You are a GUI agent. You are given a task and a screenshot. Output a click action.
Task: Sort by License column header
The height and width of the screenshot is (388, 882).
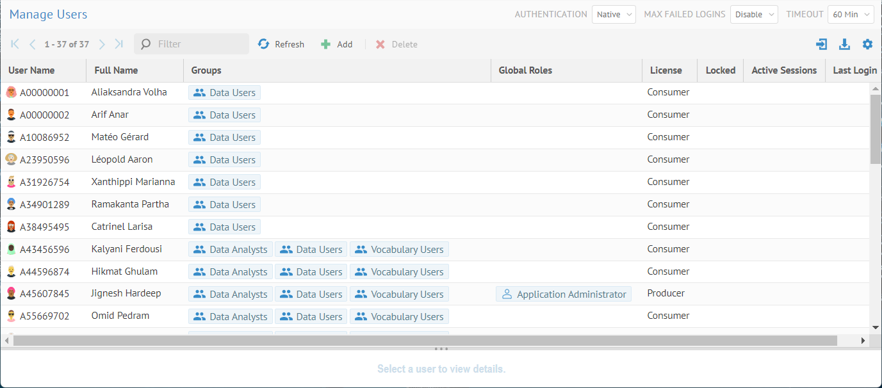pyautogui.click(x=666, y=70)
